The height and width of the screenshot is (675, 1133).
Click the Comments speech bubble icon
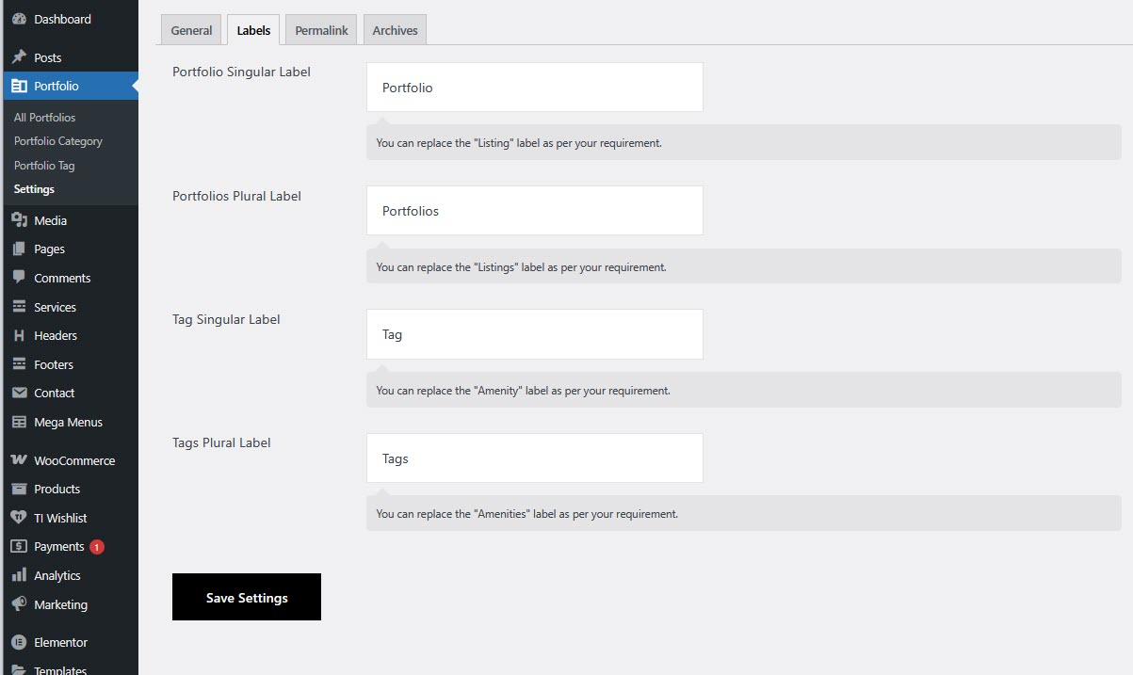pyautogui.click(x=19, y=278)
